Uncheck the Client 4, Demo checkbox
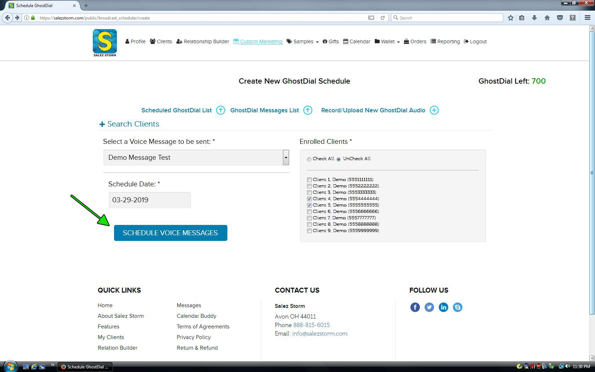595x372 pixels. [309, 199]
